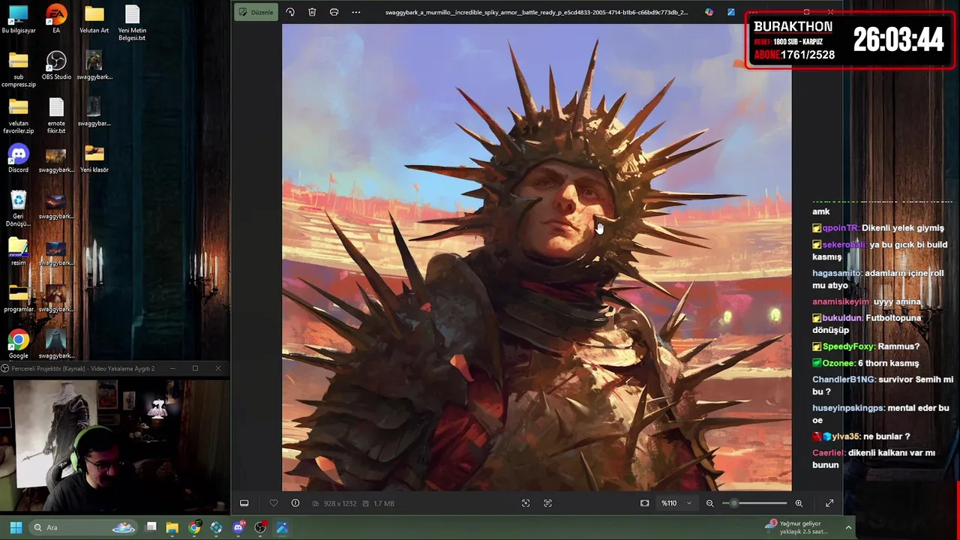Open velutan favoriler.zip file
The image size is (960, 540).
pos(19,117)
